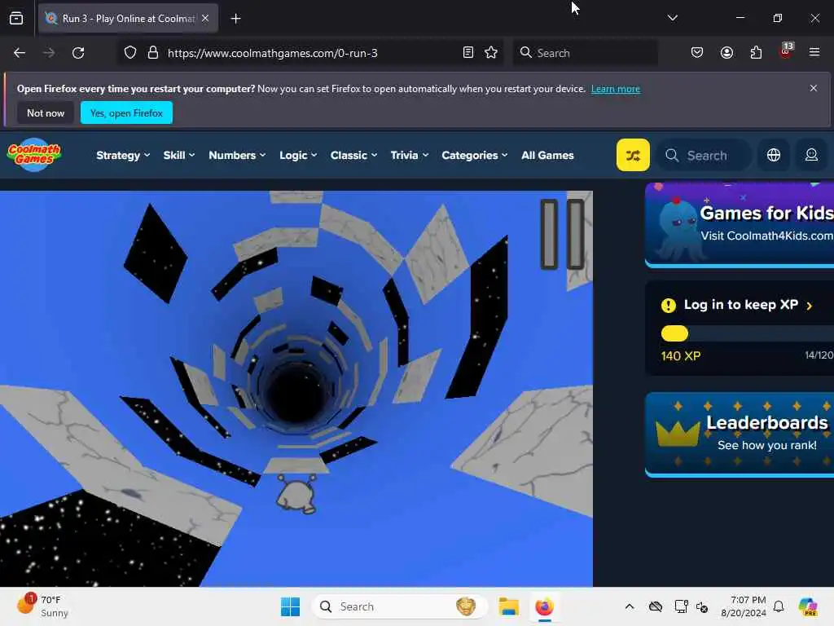Screen dimensions: 834x626
Task: Expand the Numbers menu
Action: tap(237, 156)
